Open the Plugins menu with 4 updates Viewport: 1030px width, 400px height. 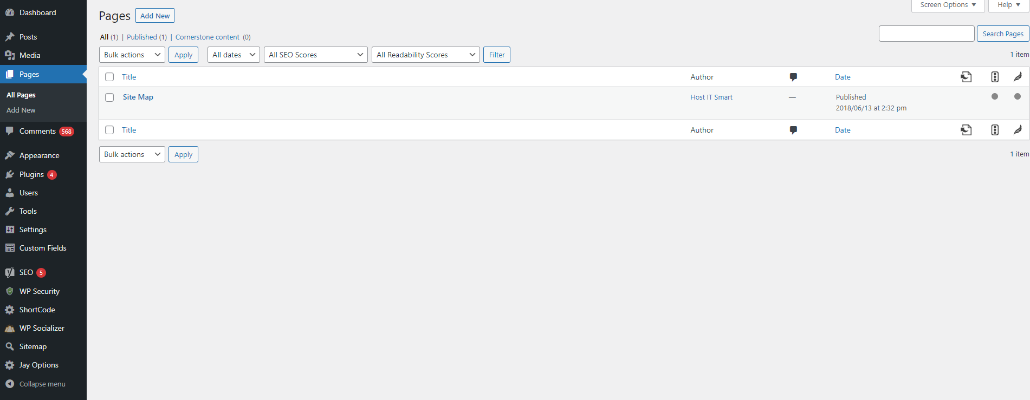43,174
